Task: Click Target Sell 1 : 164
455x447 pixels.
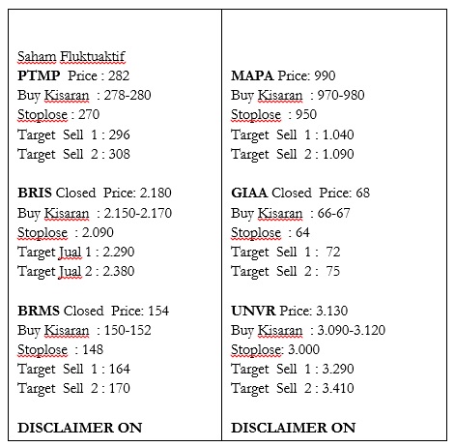Action: point(73,370)
